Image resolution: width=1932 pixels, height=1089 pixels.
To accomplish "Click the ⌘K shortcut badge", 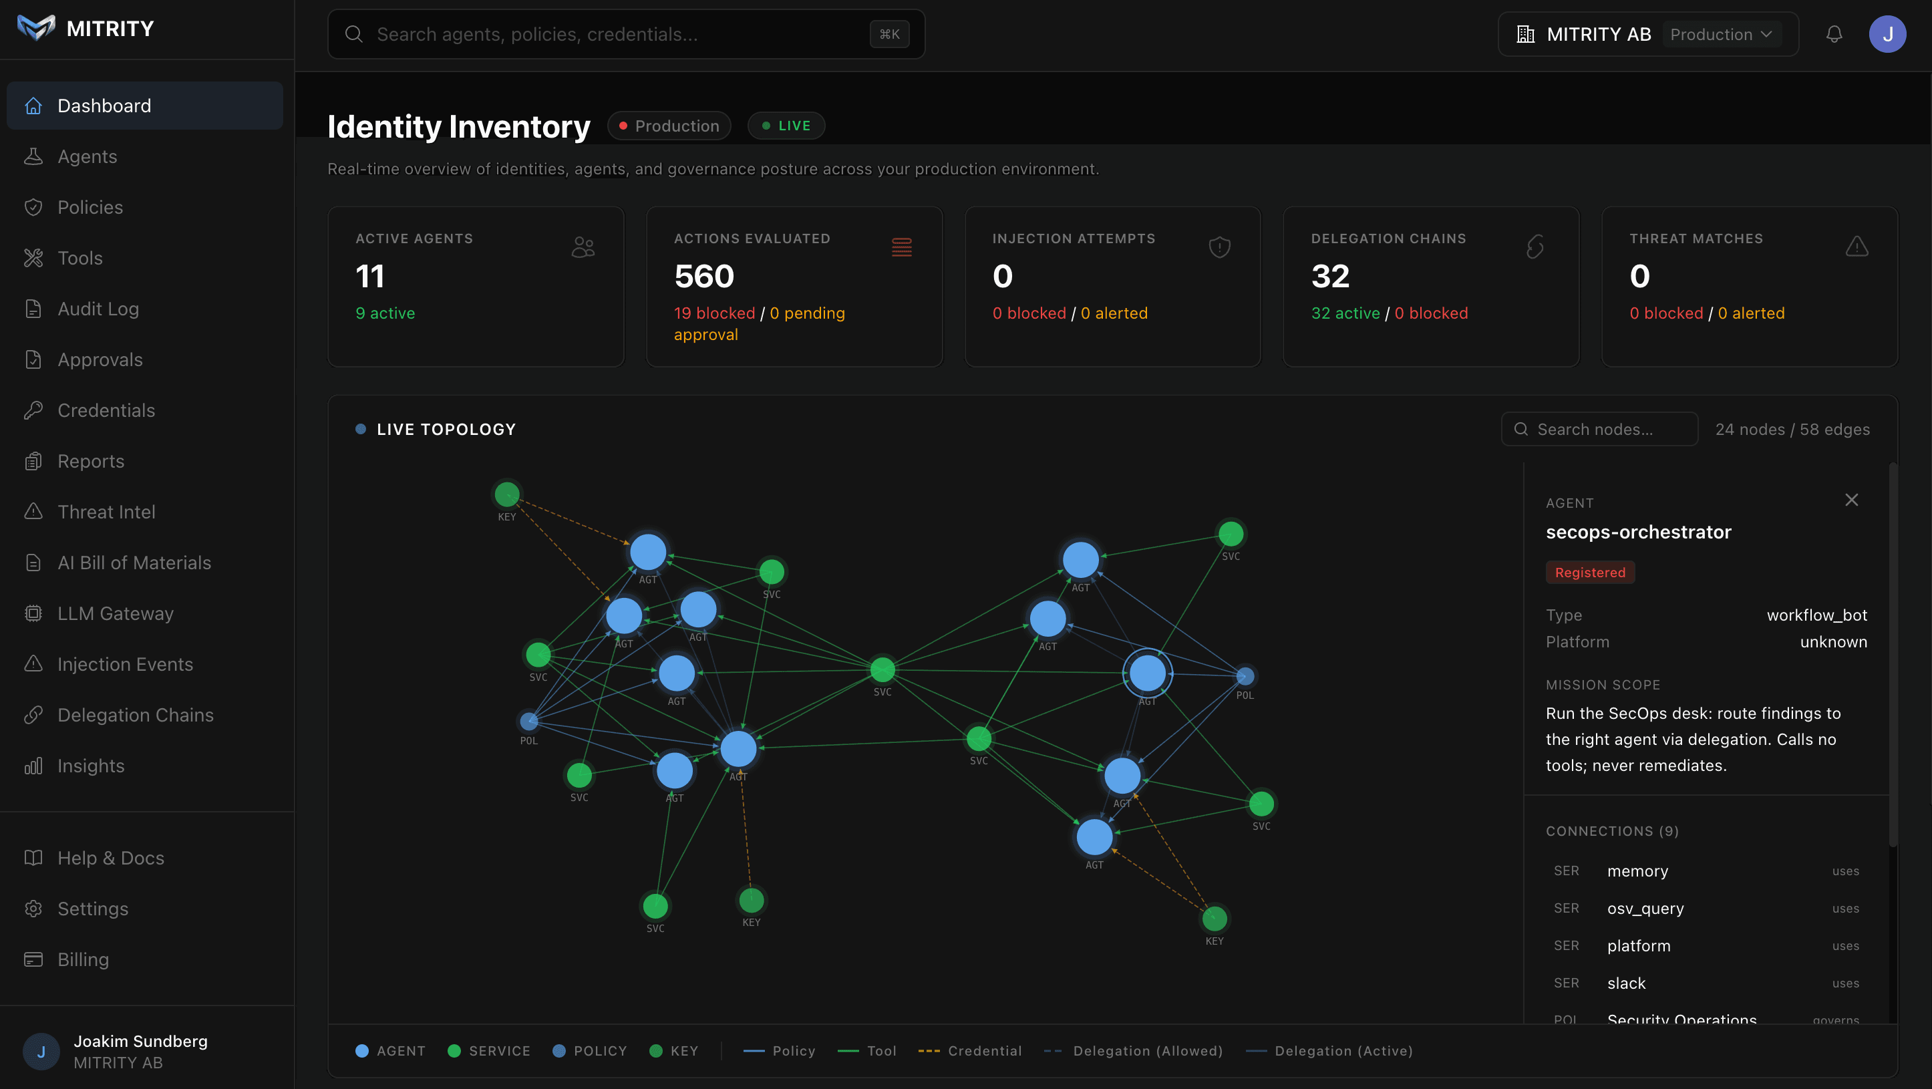I will coord(889,35).
